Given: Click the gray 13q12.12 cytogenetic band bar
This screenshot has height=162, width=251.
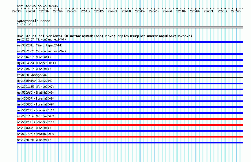Looking at the screenshot, I should click(x=130, y=27).
